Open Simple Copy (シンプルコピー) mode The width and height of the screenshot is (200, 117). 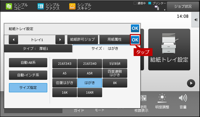[17, 7]
